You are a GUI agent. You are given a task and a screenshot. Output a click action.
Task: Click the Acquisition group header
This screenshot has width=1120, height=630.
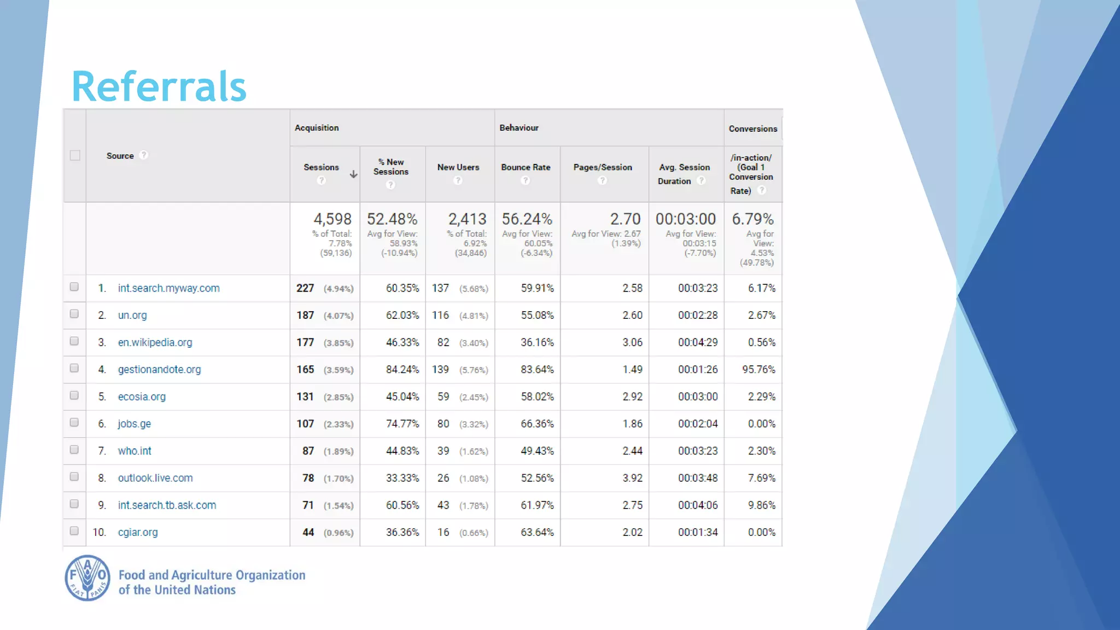(x=317, y=128)
